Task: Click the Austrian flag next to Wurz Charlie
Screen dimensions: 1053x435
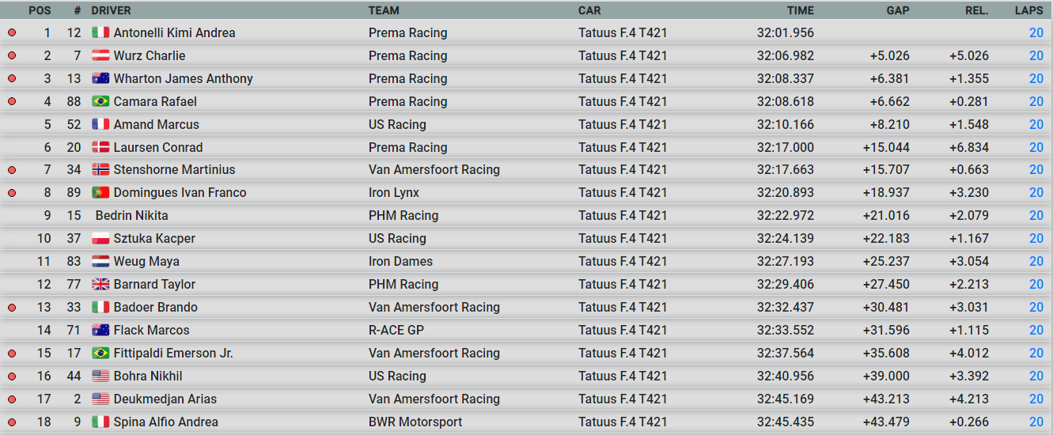Action: point(100,55)
